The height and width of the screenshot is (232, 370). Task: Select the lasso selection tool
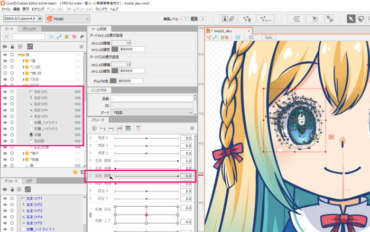(x=361, y=19)
